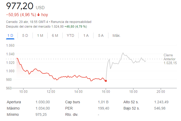This screenshot has width=181, height=121.
Task: Switch to the 5 D chart tab
Action: (25, 35)
